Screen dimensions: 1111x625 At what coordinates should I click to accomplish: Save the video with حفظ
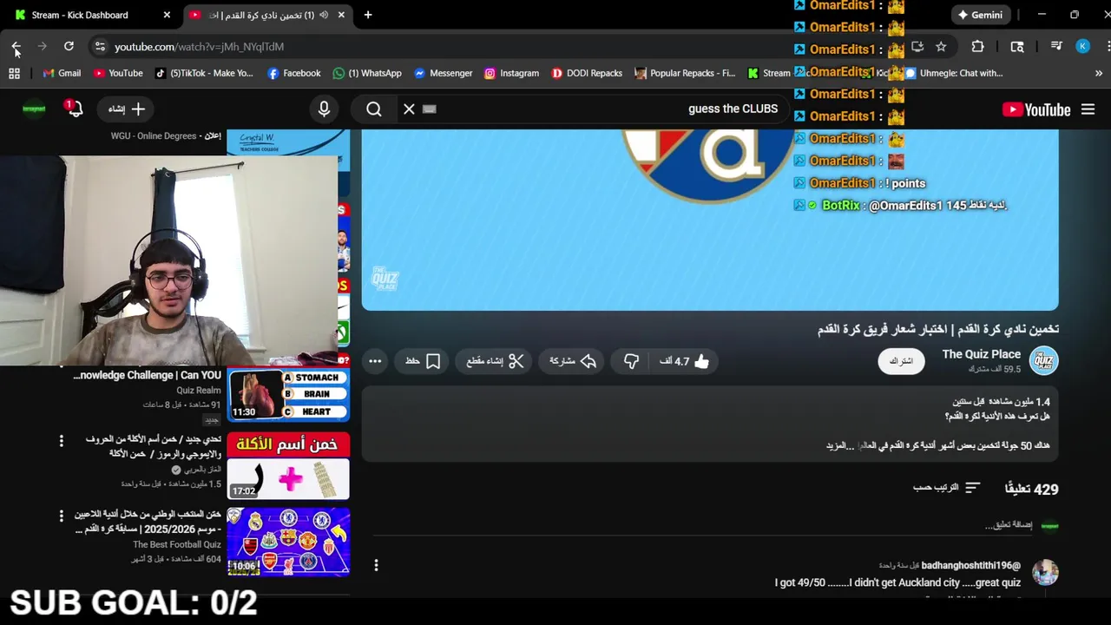coord(423,361)
